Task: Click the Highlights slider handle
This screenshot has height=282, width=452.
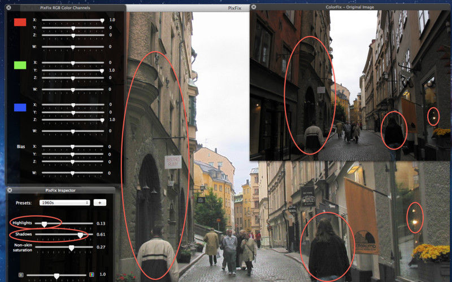Action: (44, 224)
